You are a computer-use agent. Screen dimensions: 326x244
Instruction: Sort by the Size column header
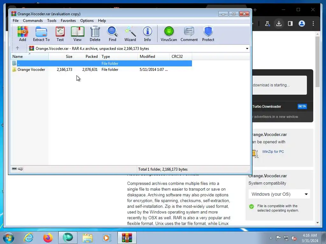click(61, 57)
